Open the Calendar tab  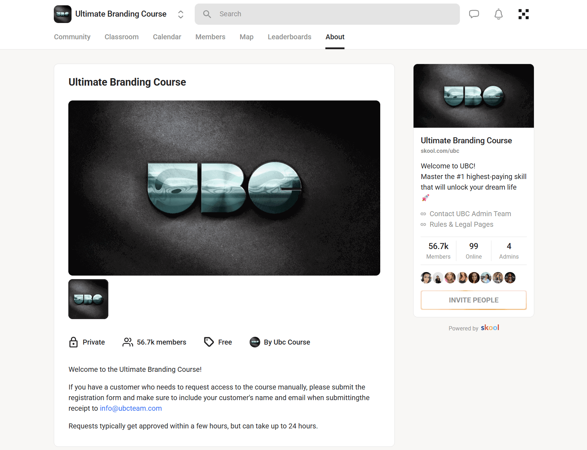(x=167, y=37)
